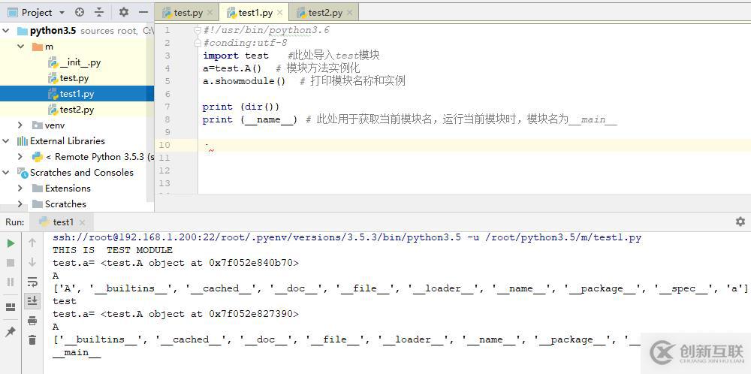Collapse the m folder arrow
Viewport: 751px width, 374px height.
[x=20, y=47]
